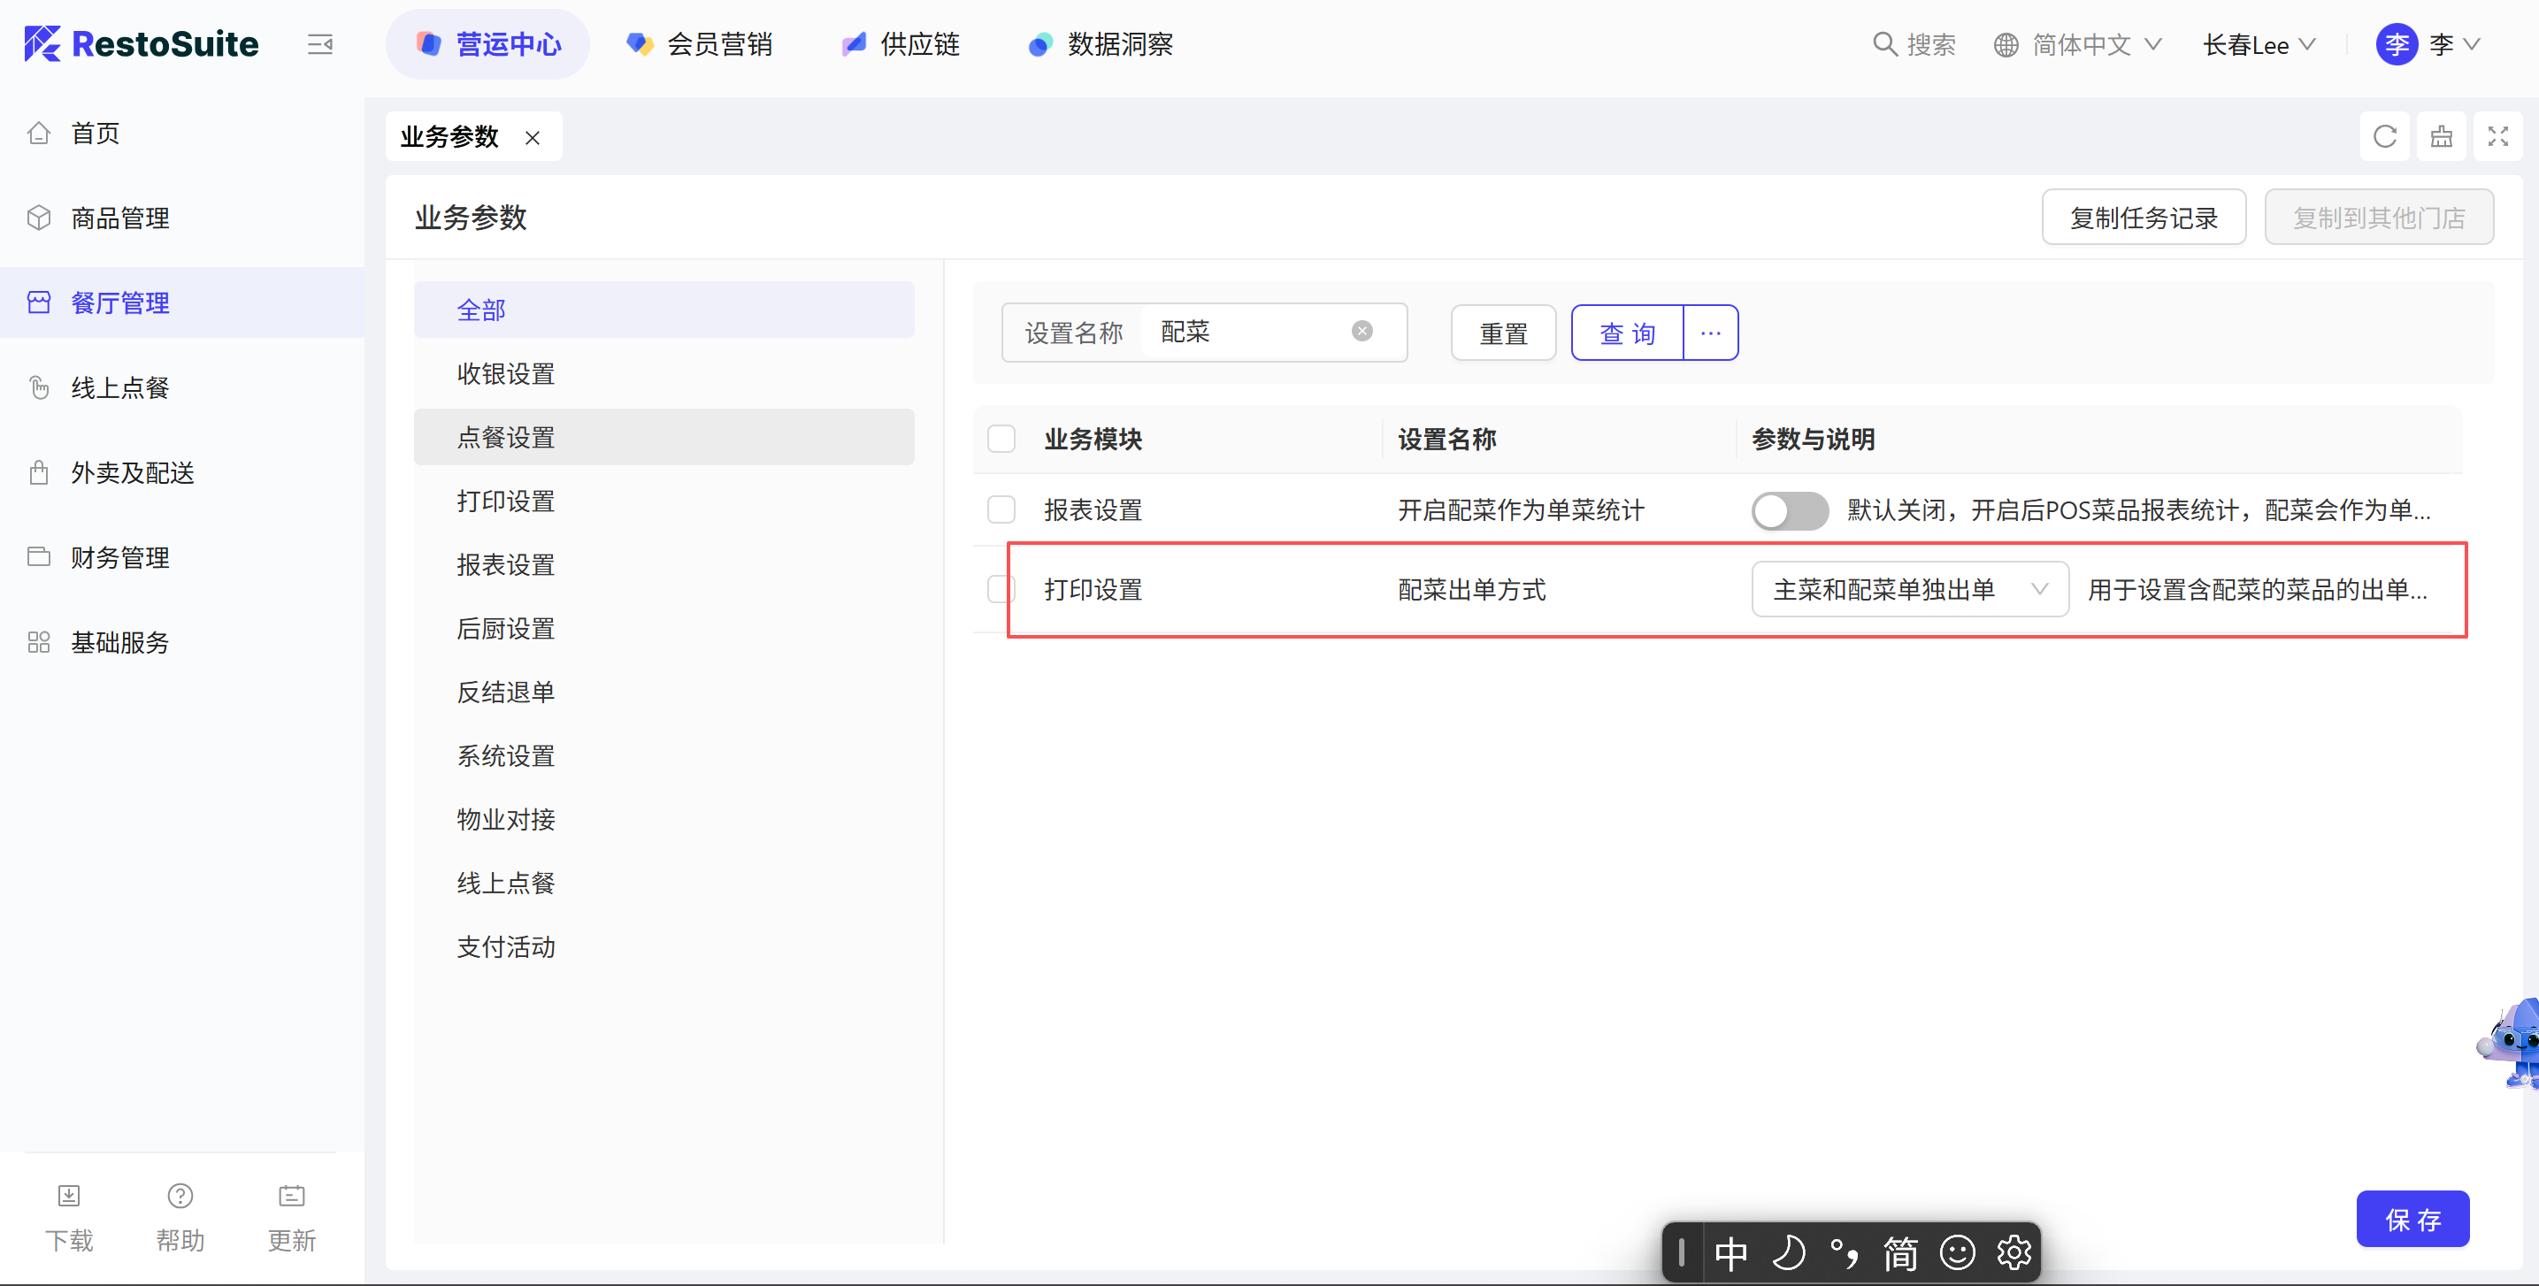Click the search magnifier icon
Image resolution: width=2539 pixels, height=1286 pixels.
1884,44
